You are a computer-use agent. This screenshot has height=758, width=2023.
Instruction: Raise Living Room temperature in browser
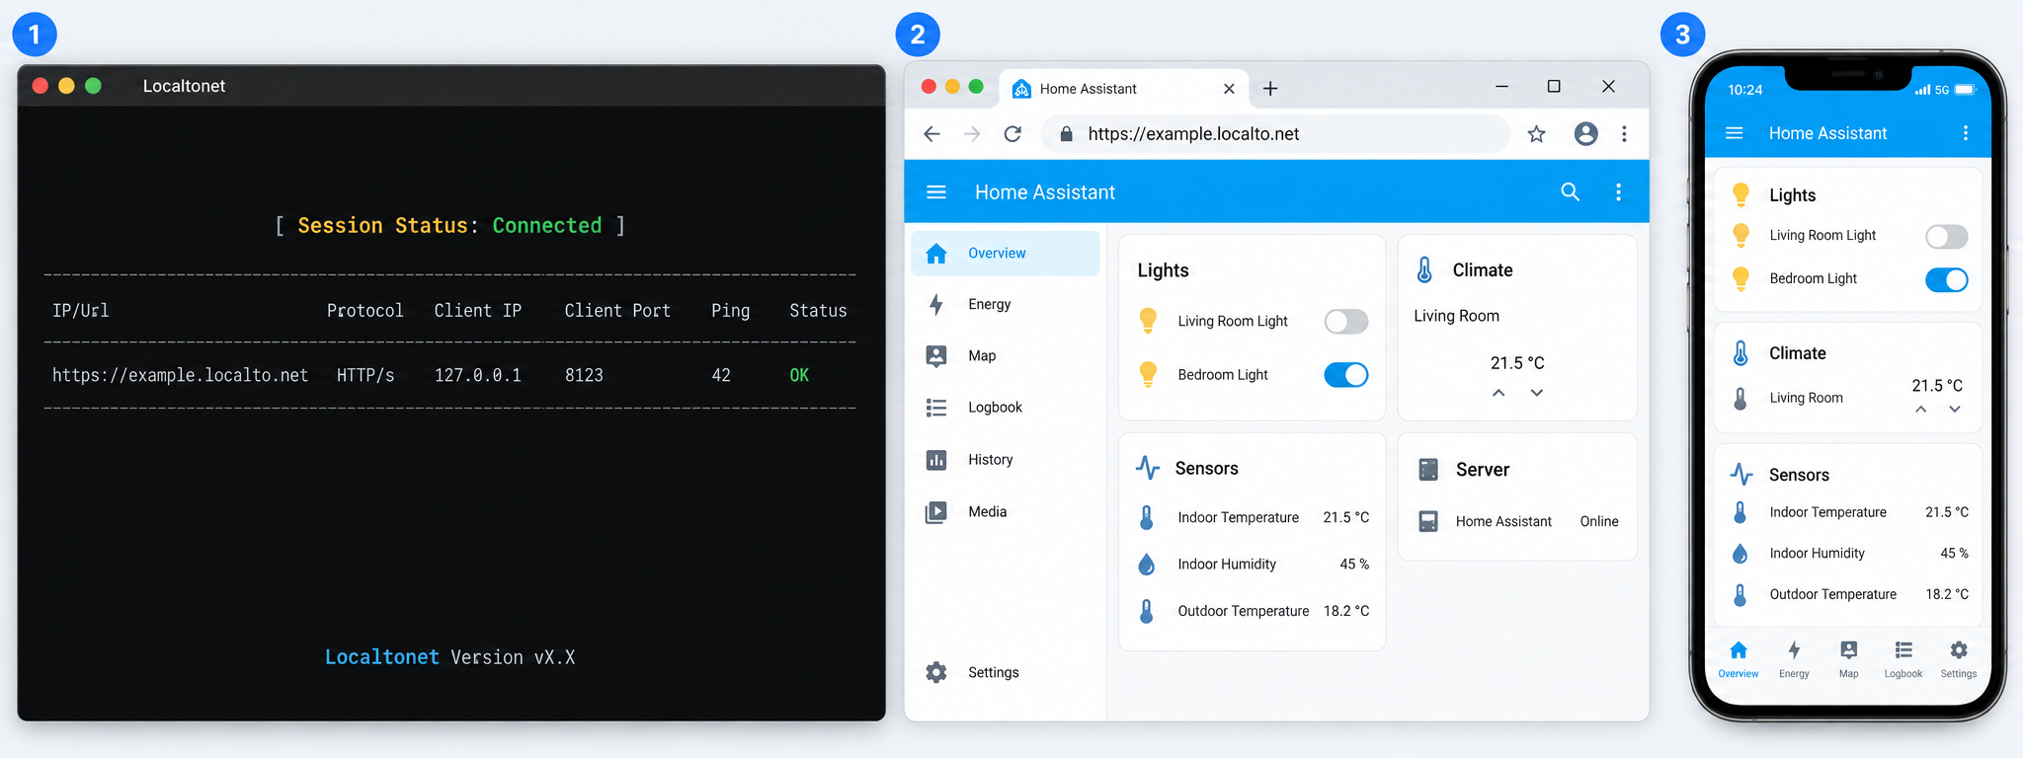point(1498,393)
